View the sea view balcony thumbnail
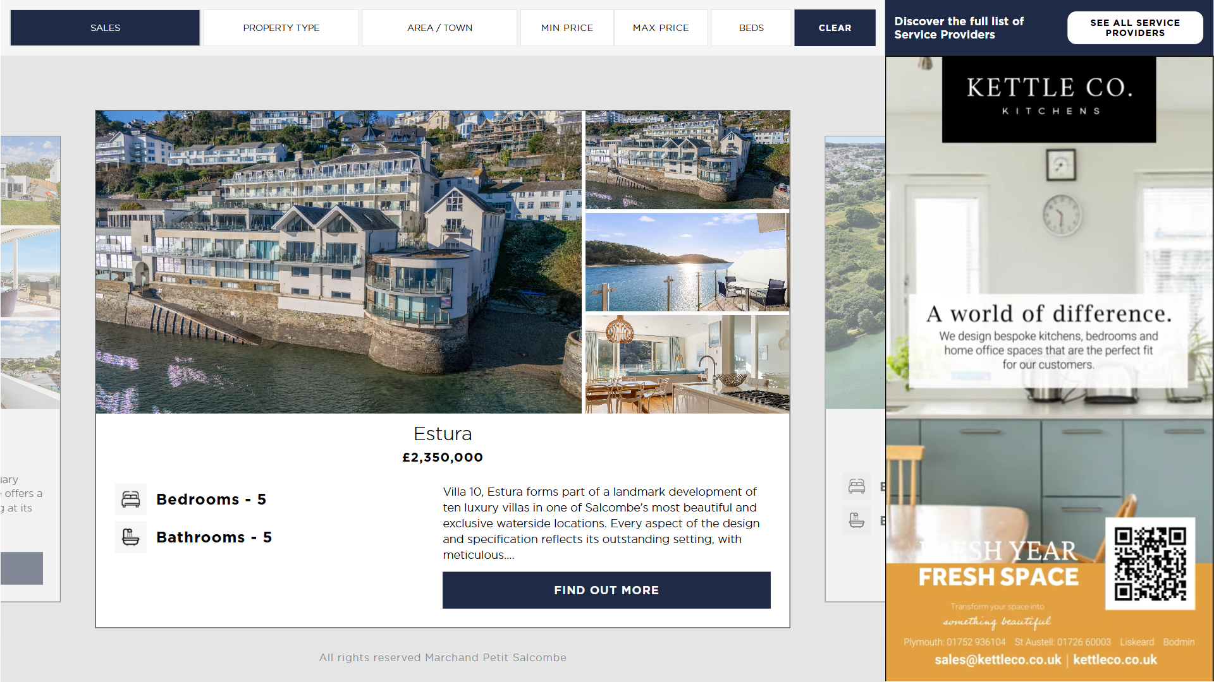The image size is (1214, 682). tap(687, 262)
